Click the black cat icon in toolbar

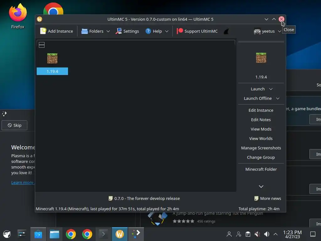coord(226,31)
